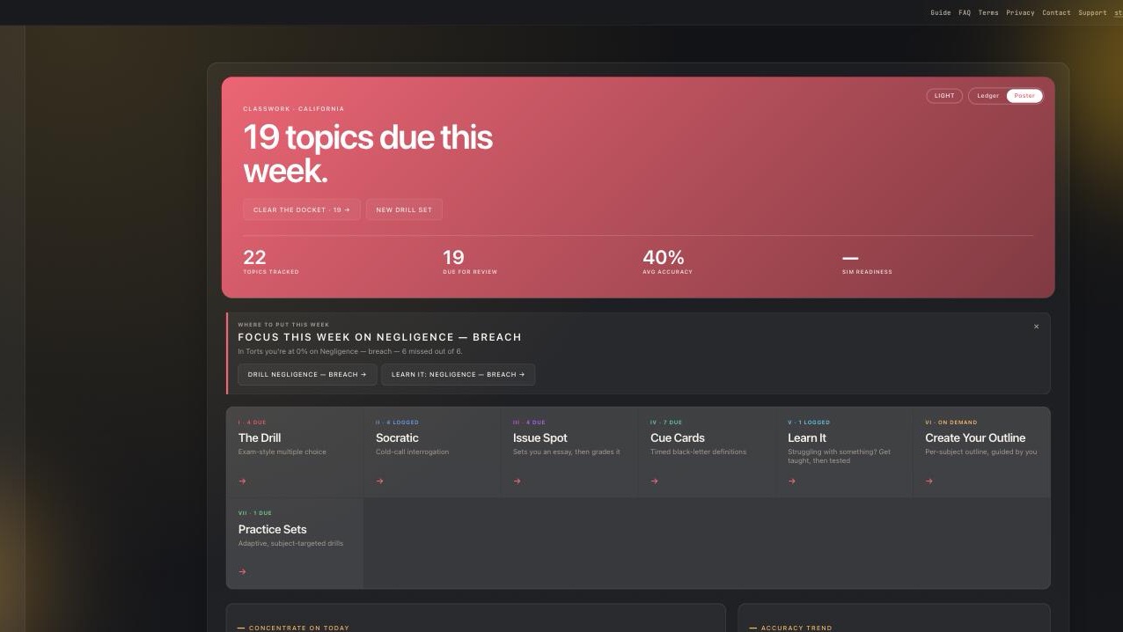Click the Classwork · California label
Image resolution: width=1123 pixels, height=632 pixels.
pos(293,109)
